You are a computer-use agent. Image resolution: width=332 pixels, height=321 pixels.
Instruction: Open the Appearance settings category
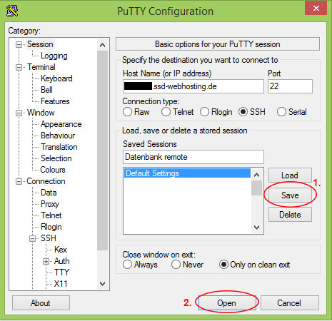61,124
